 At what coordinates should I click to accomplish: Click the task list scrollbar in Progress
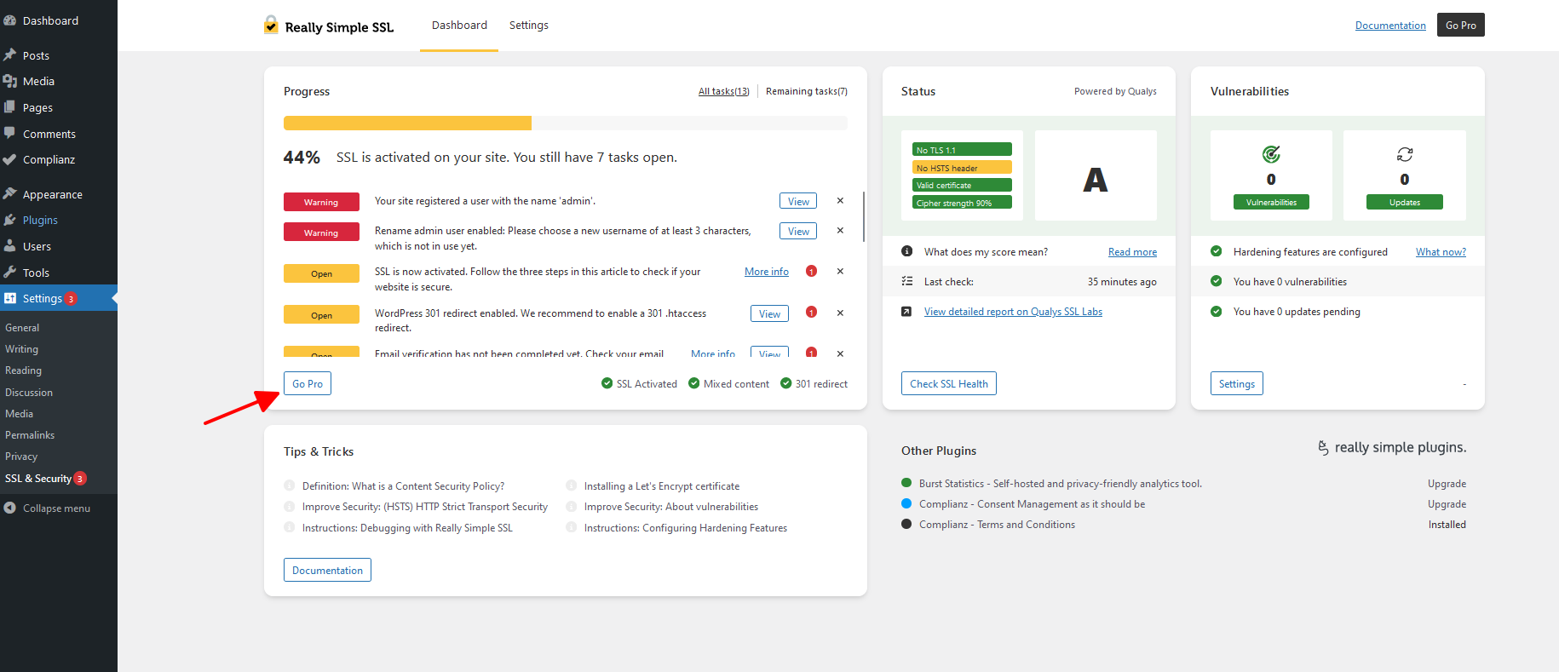click(864, 216)
